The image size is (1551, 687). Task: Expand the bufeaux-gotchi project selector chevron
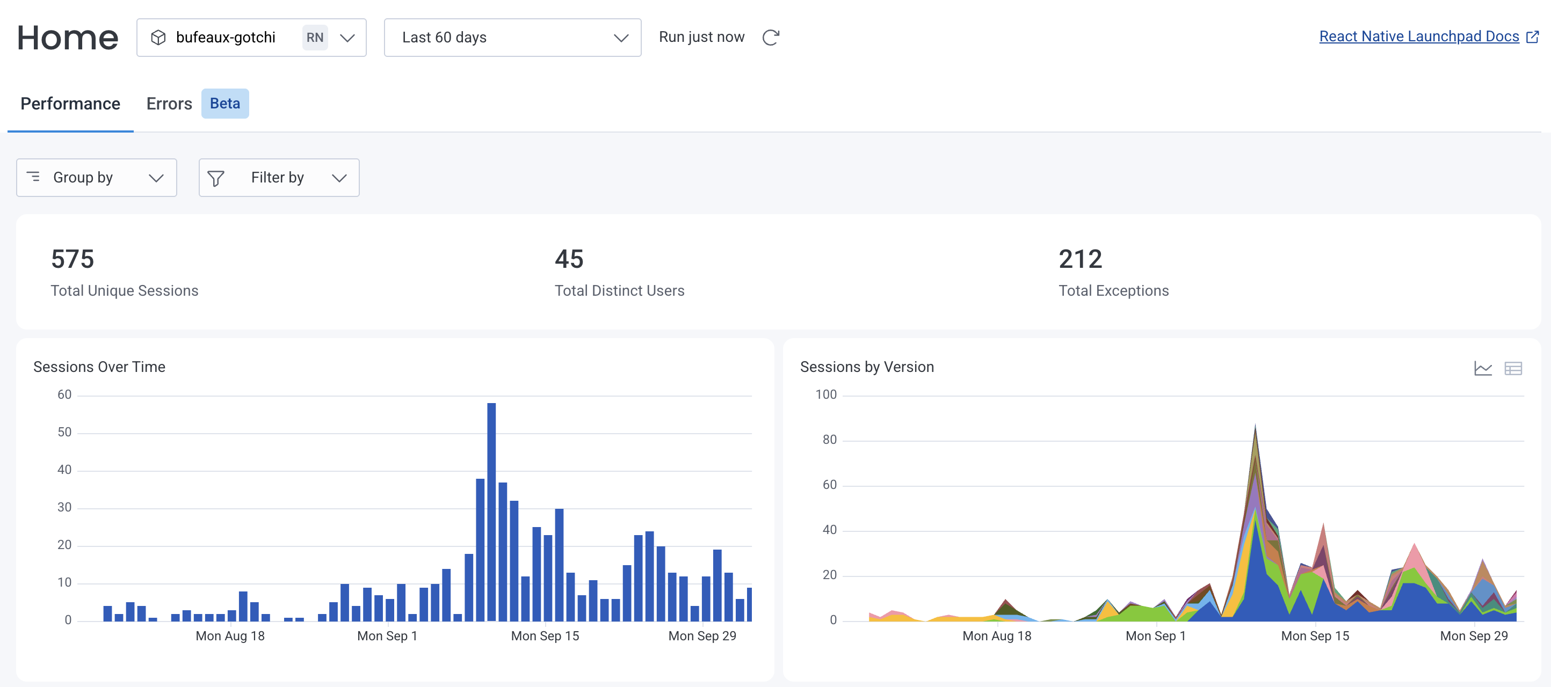(x=347, y=37)
